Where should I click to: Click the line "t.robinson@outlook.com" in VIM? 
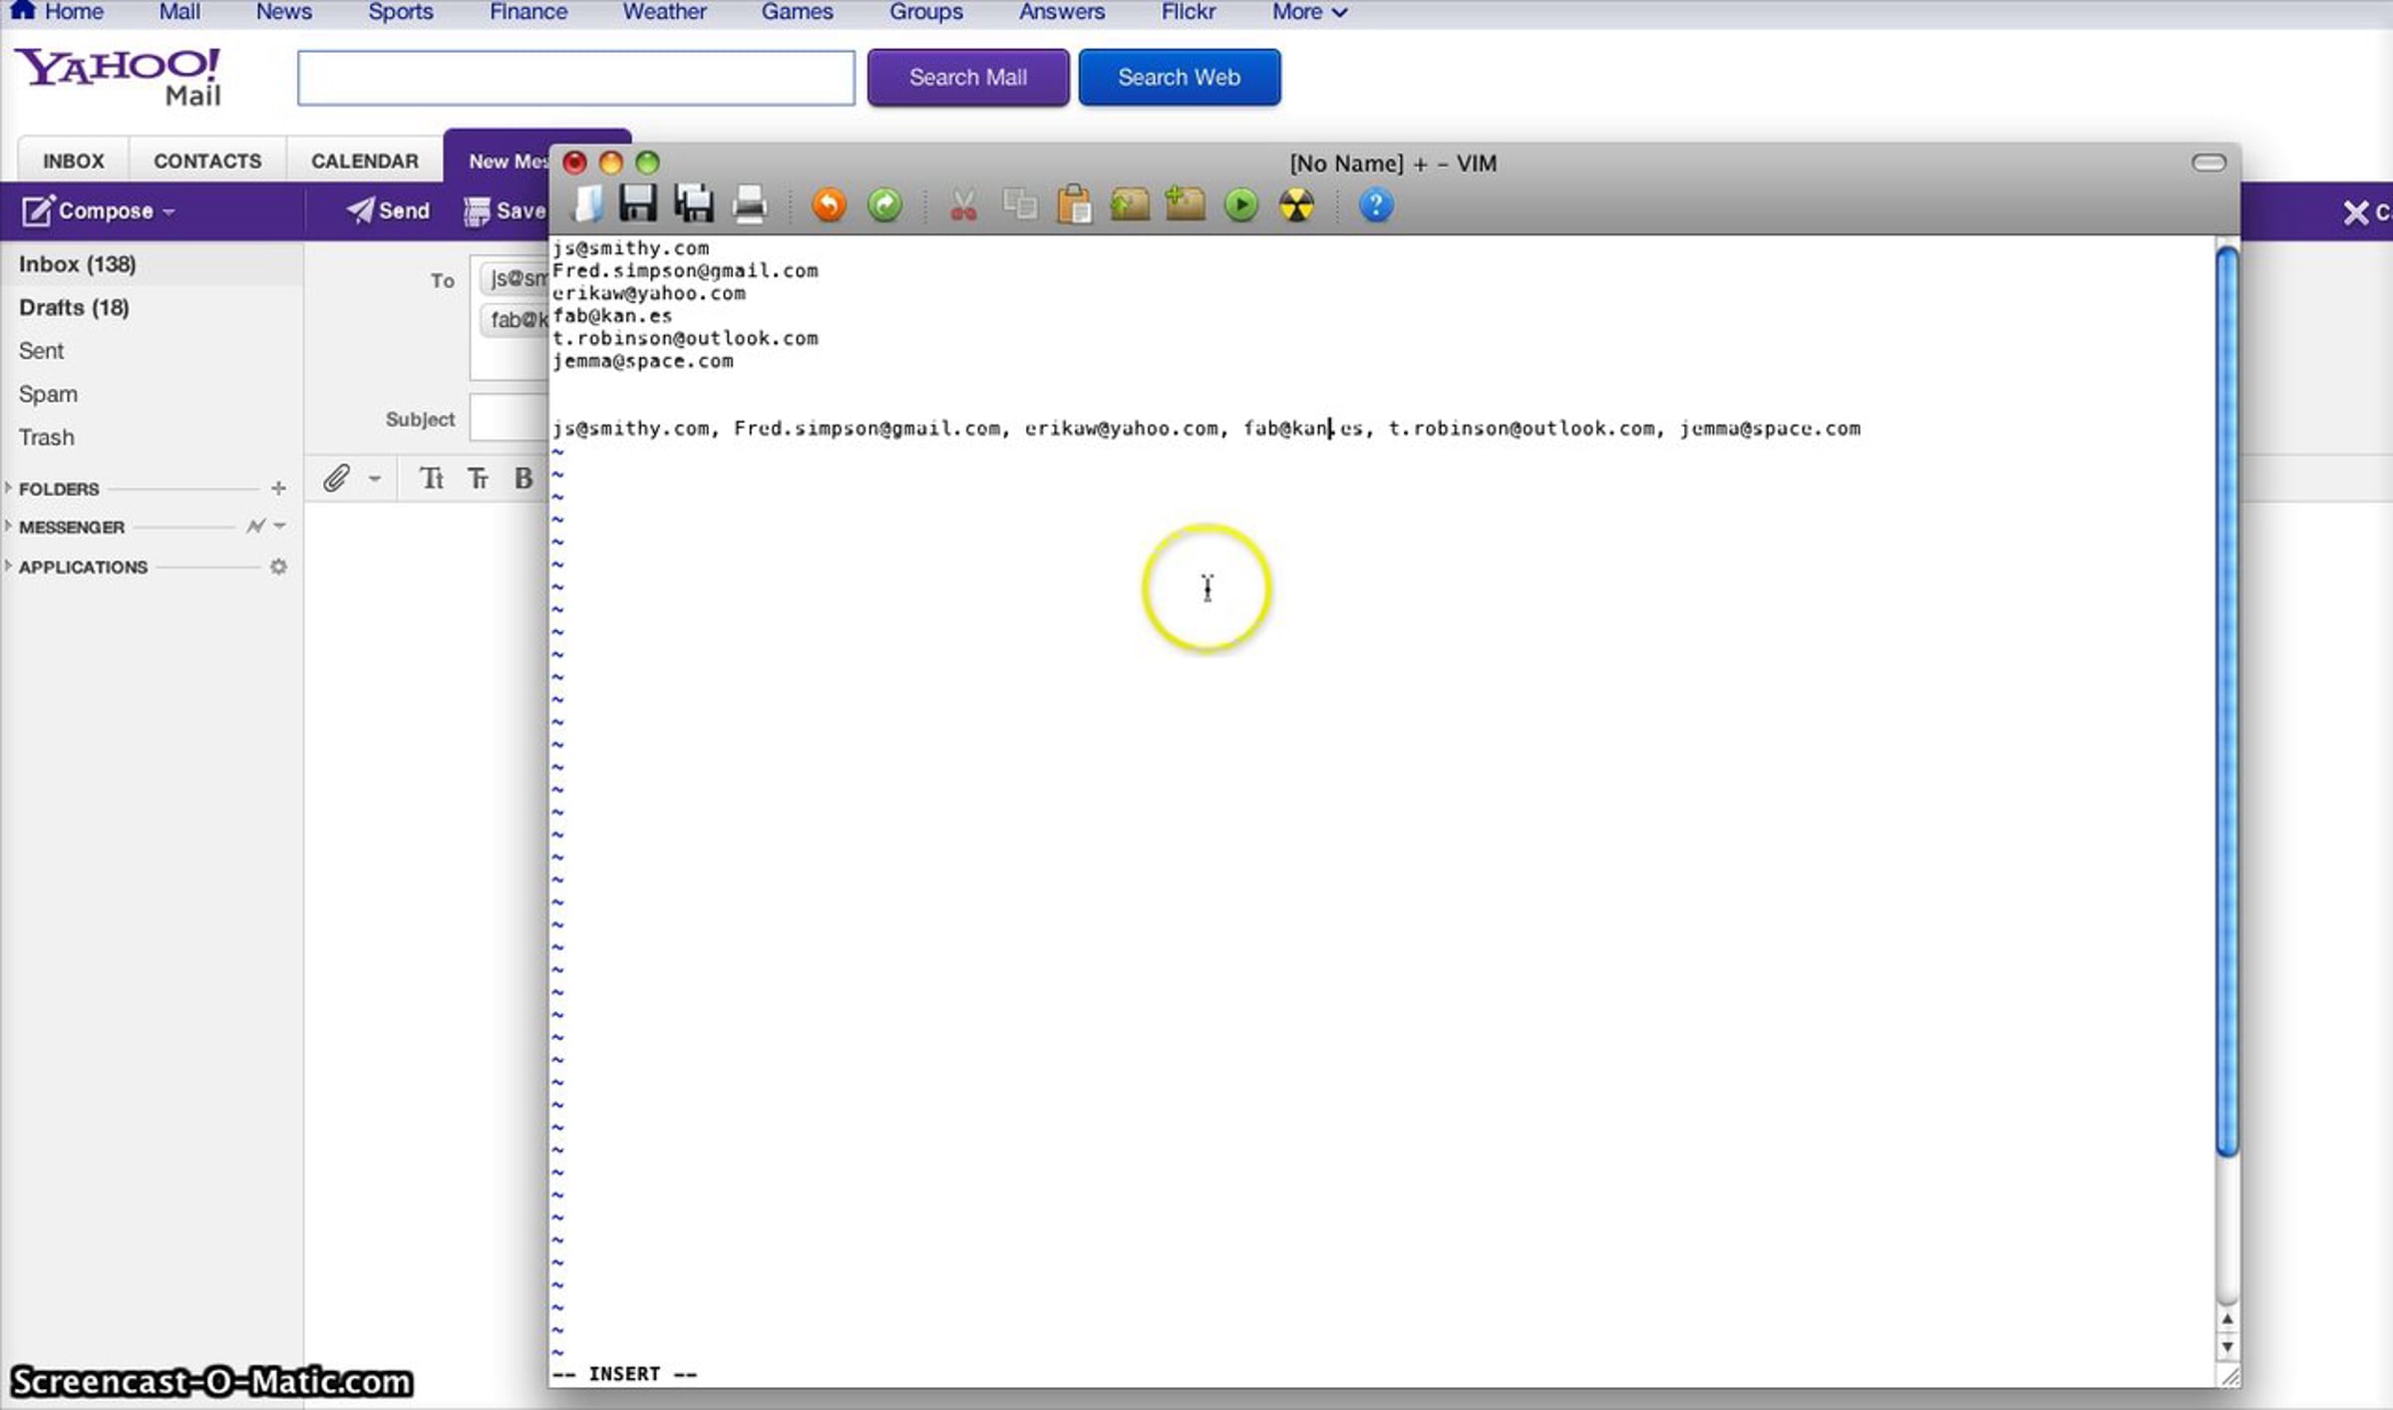click(x=686, y=338)
